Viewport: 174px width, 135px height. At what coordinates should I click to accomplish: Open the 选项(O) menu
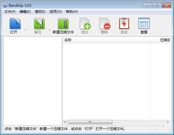coord(55,12)
